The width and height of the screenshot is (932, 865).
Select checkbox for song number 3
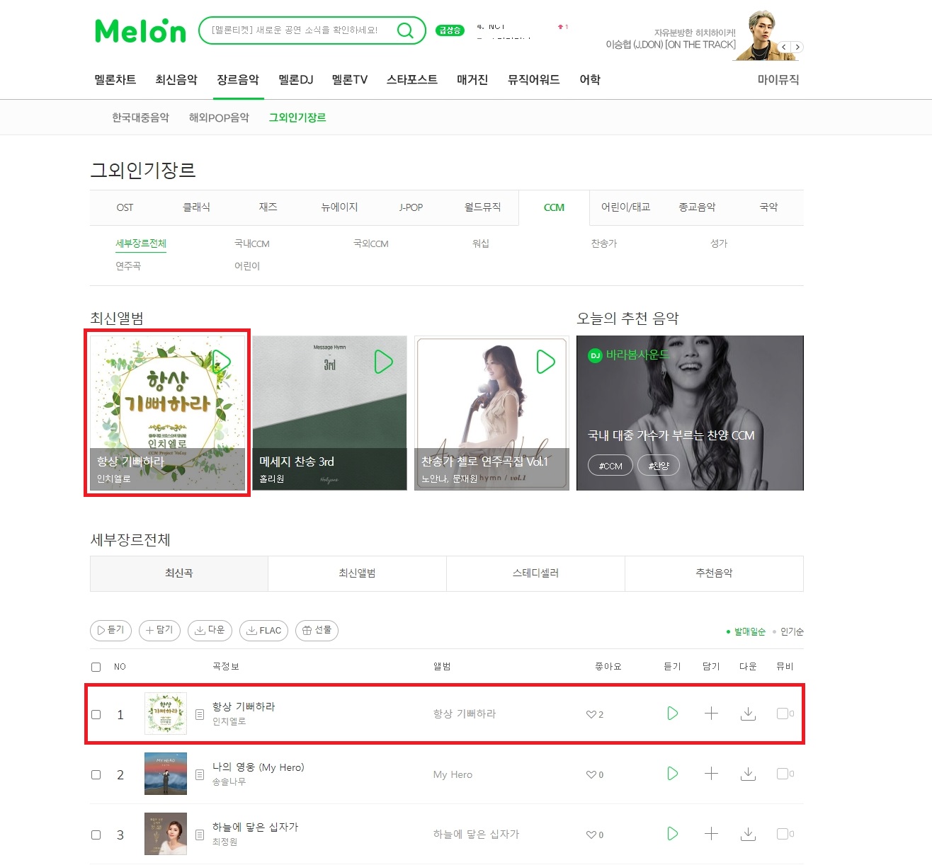click(x=96, y=835)
